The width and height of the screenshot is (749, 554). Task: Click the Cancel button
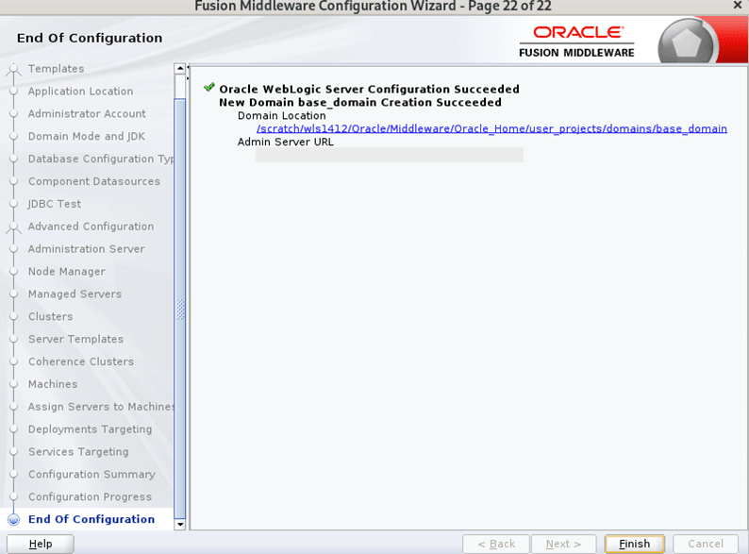pos(706,544)
